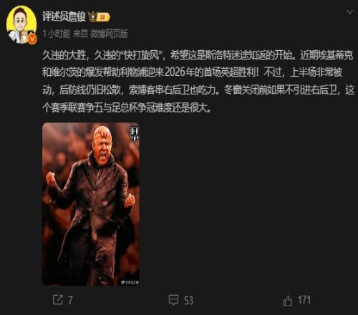Viewport: 358px width, 315px height.
Task: Click the repost share icon
Action: (58, 300)
